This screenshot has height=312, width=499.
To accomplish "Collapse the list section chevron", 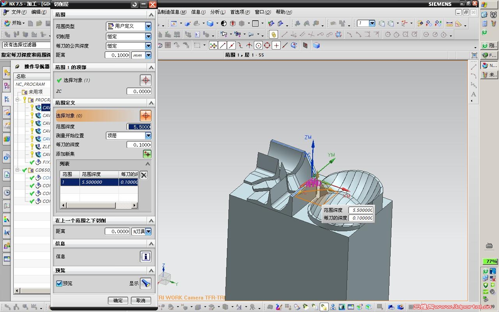I will tap(147, 164).
